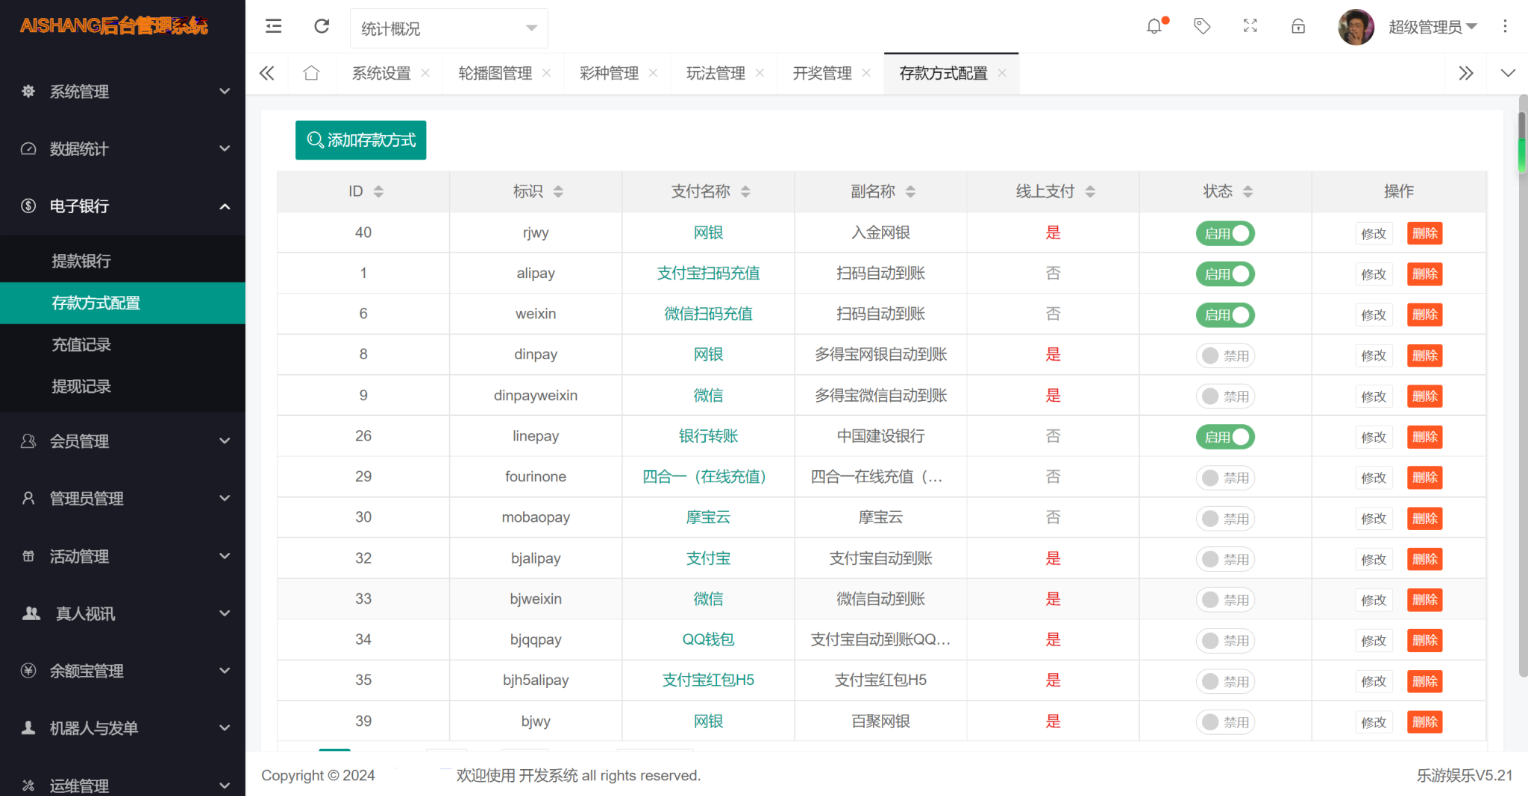Disable the linepay status toggle
1528x796 pixels.
click(1225, 437)
